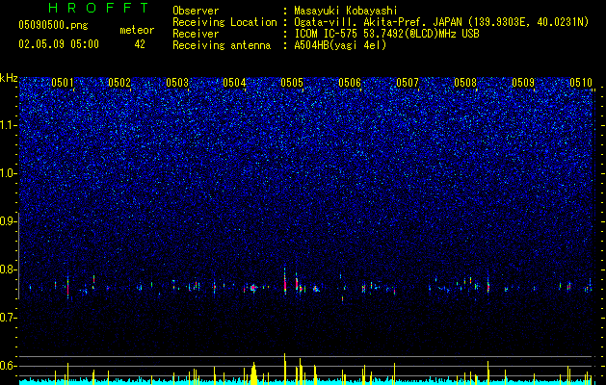Click the wide yellow power peak before 0505

pos(254,373)
